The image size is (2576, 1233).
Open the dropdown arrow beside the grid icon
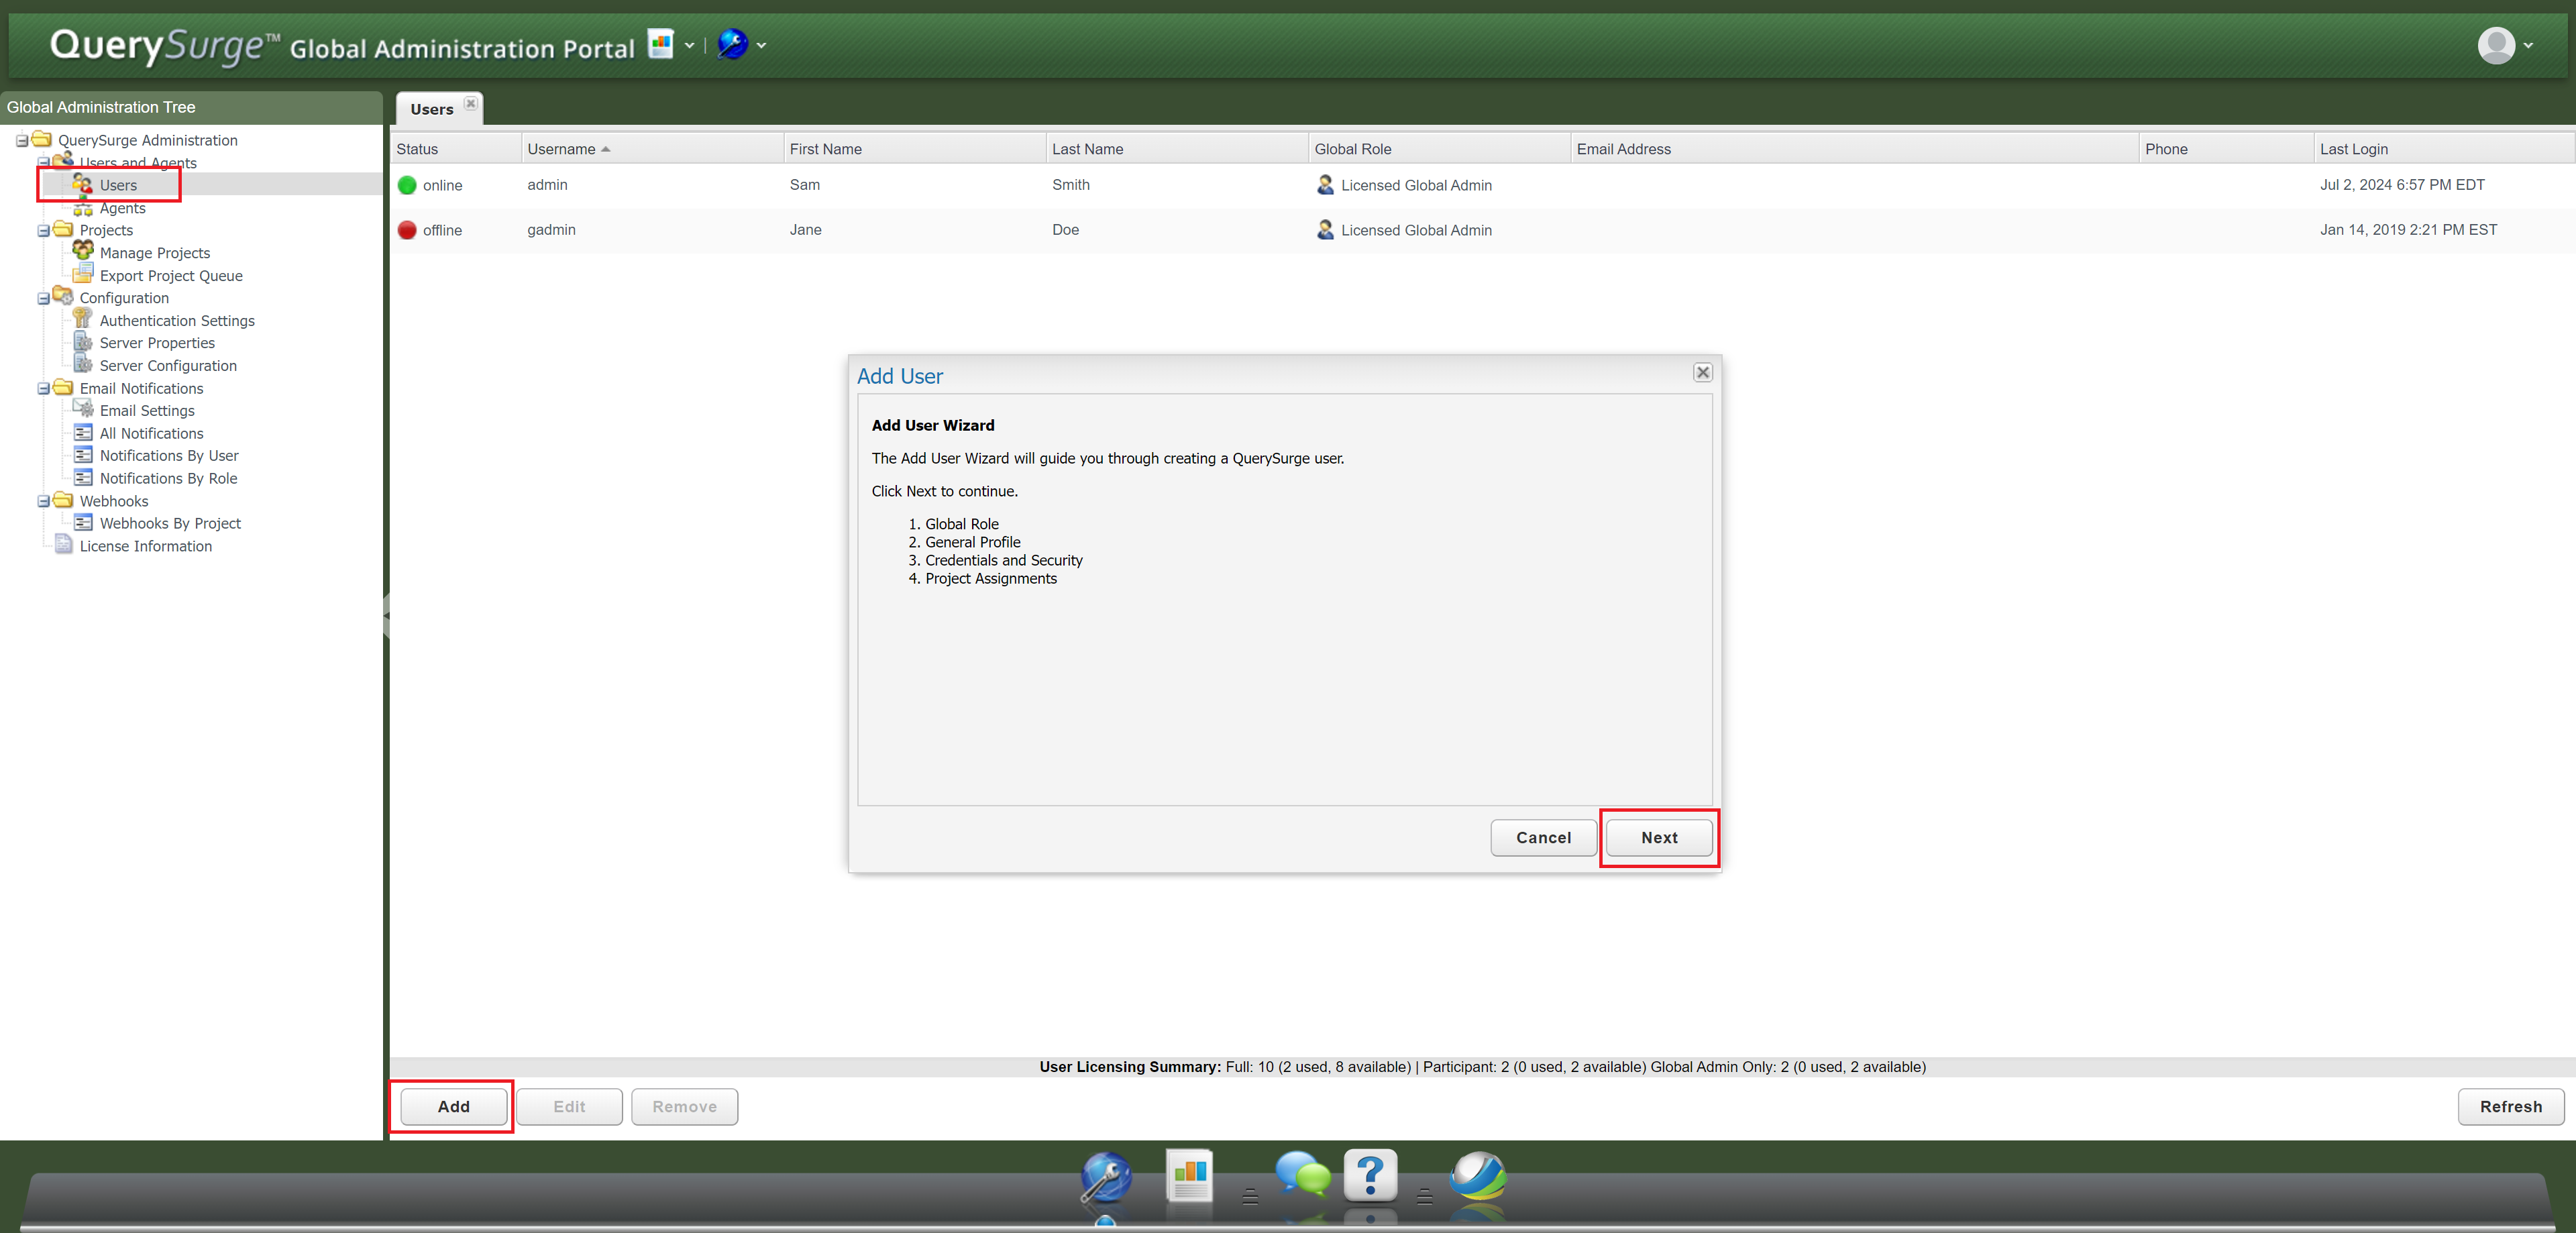point(689,45)
